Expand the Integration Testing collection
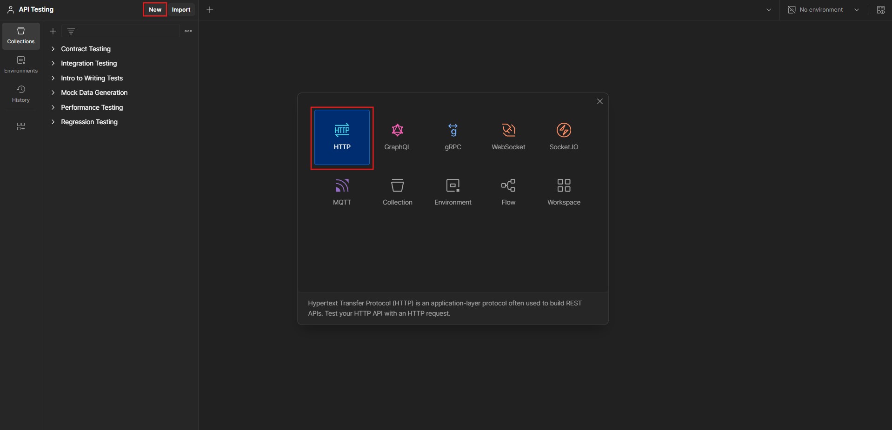Viewport: 892px width, 430px height. pos(53,63)
